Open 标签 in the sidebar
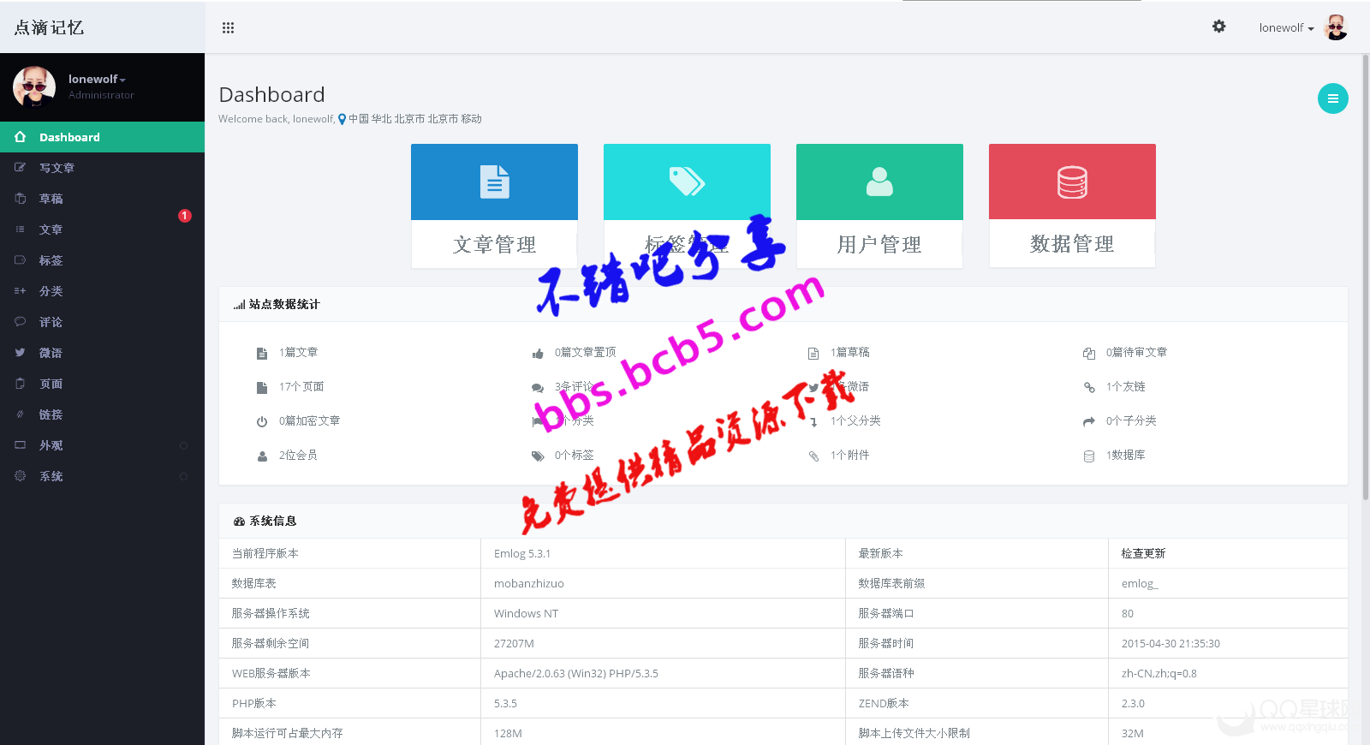 click(x=102, y=260)
